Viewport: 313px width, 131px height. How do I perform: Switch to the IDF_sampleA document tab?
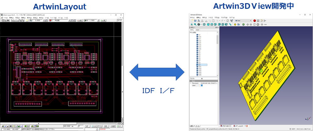point(240,126)
